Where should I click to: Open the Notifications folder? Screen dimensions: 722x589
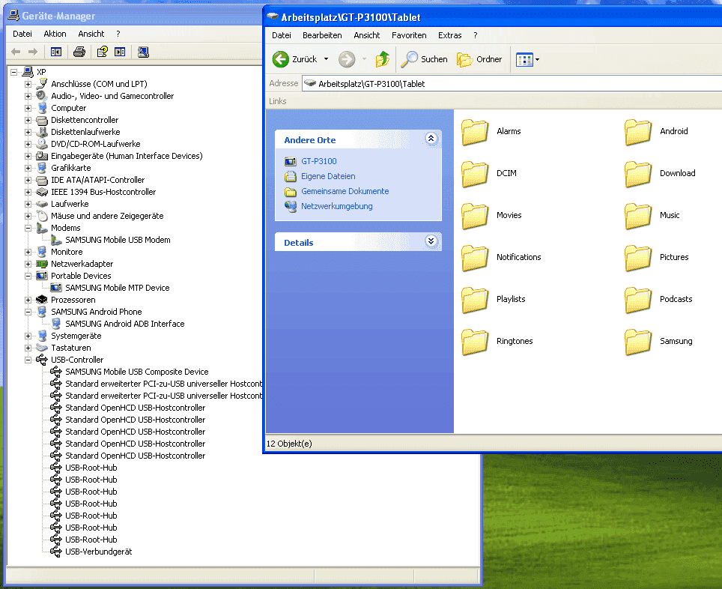[501, 257]
